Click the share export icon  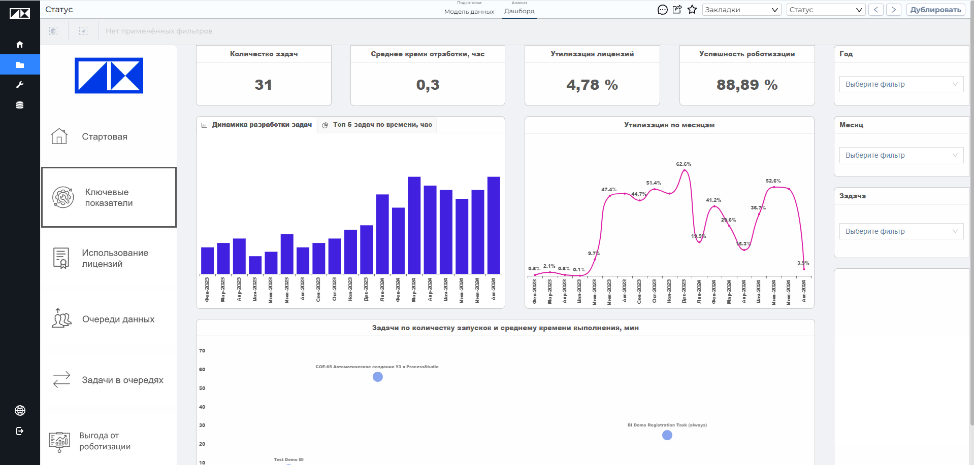677,10
